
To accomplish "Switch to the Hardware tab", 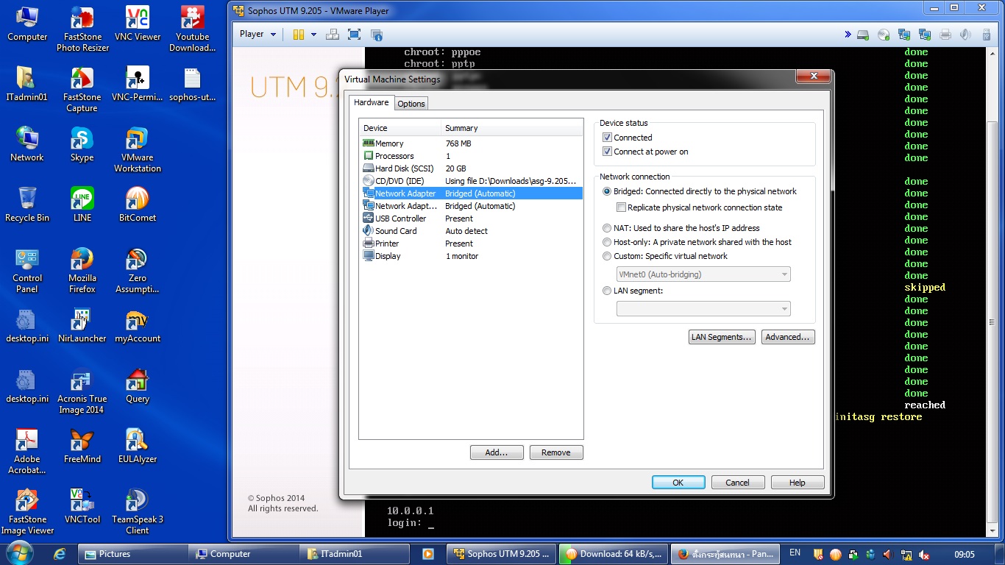I will click(x=372, y=102).
